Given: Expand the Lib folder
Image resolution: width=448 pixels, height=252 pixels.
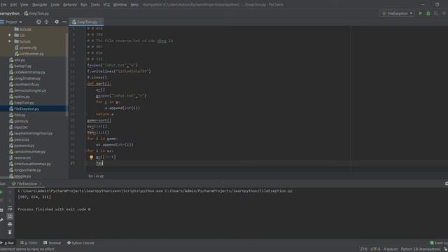Looking at the screenshot, I should [x=10, y=35].
